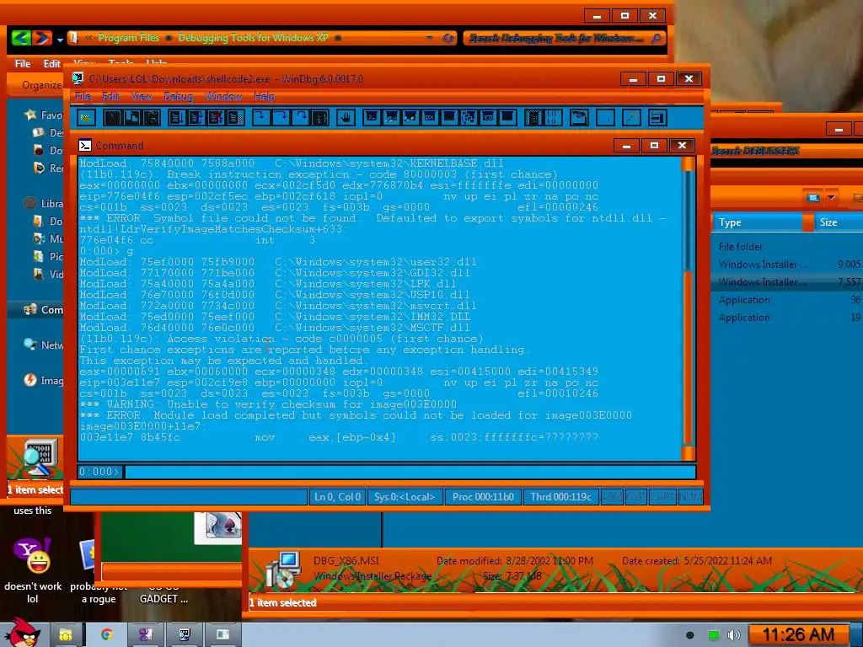Image resolution: width=863 pixels, height=647 pixels.
Task: Open the change view dropdown in right Explorer window
Action: (x=831, y=197)
